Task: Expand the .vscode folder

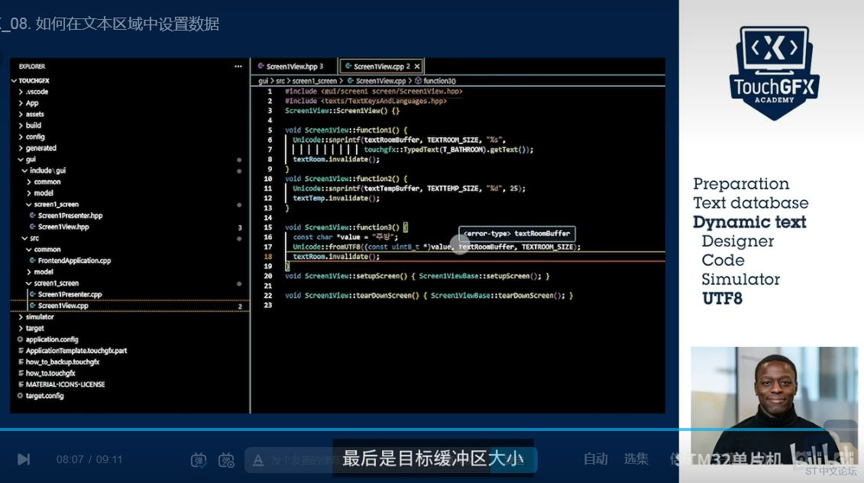Action: click(x=37, y=92)
